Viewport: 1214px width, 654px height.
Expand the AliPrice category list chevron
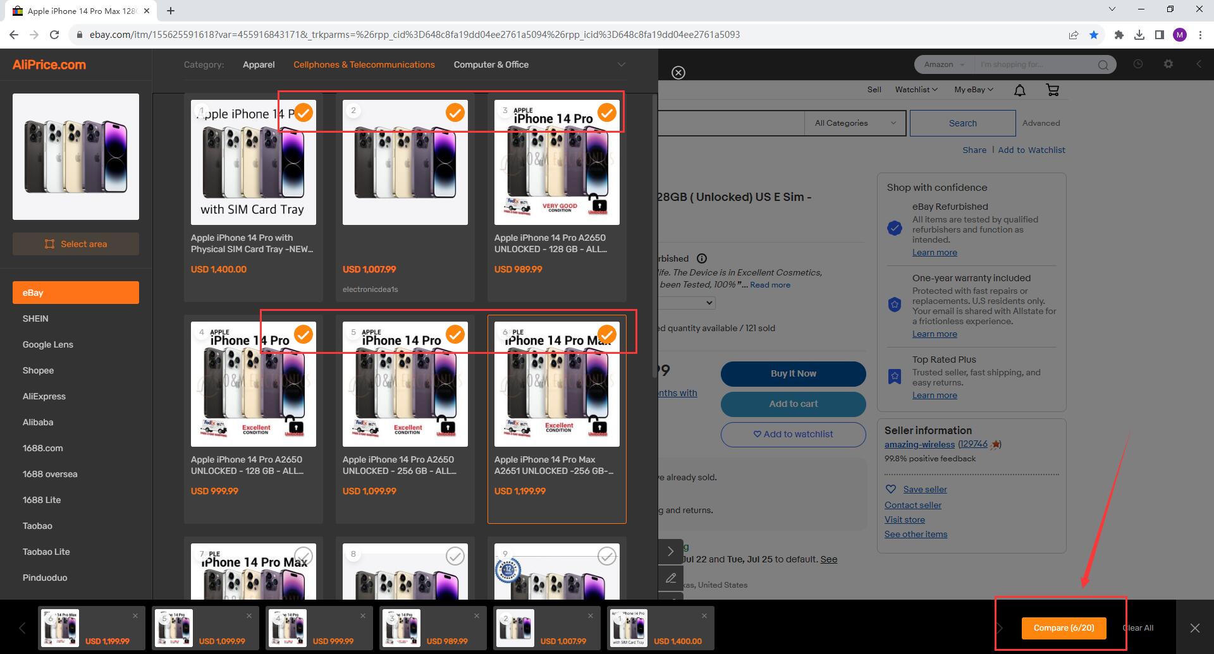(622, 64)
